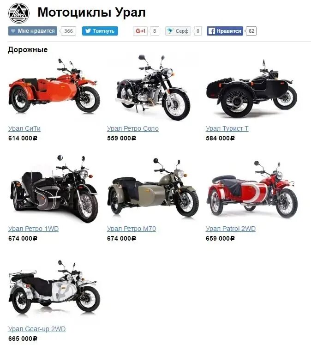The width and height of the screenshot is (311, 345).
Task: Open the VK like counter showing 366
Action: (x=68, y=31)
